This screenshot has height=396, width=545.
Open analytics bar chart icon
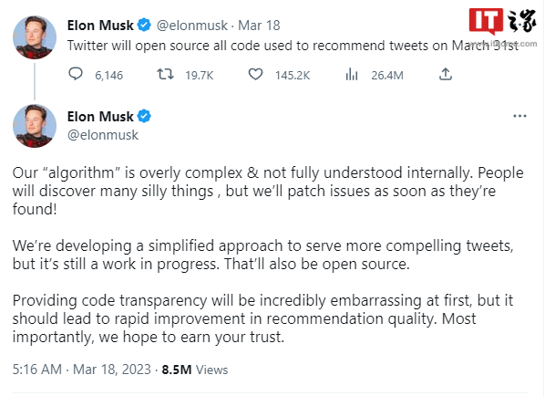click(352, 74)
